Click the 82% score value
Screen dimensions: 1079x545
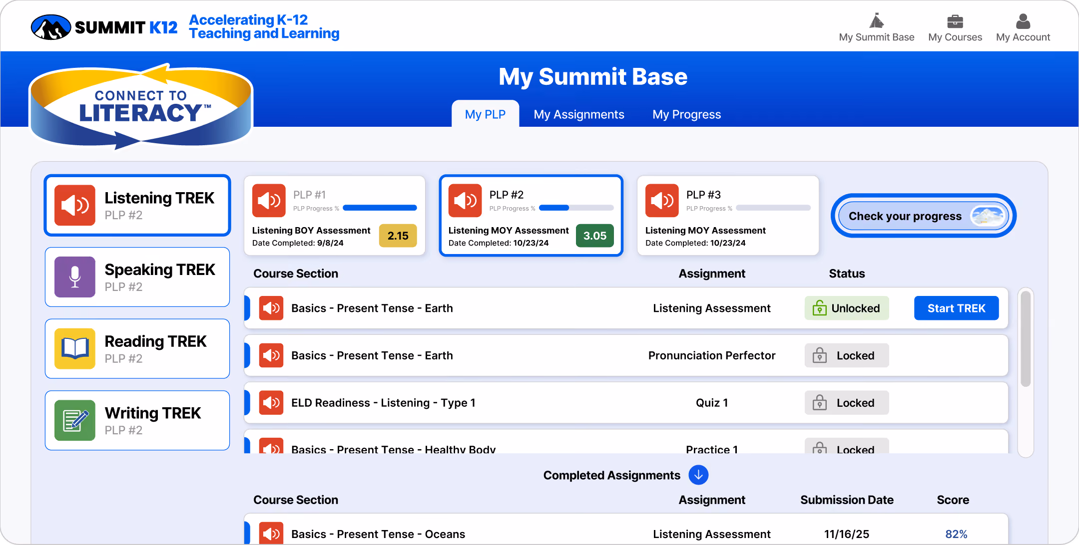tap(956, 534)
